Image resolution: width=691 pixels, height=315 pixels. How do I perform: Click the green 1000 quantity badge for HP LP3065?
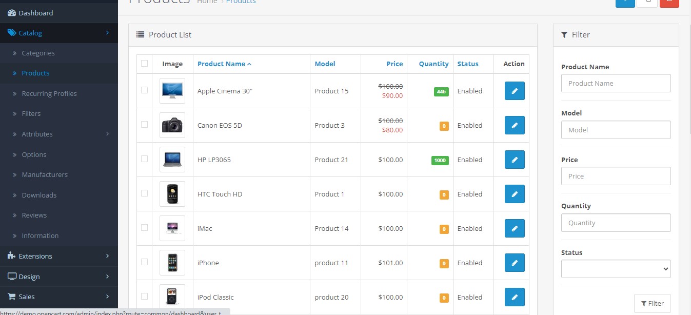(x=440, y=160)
